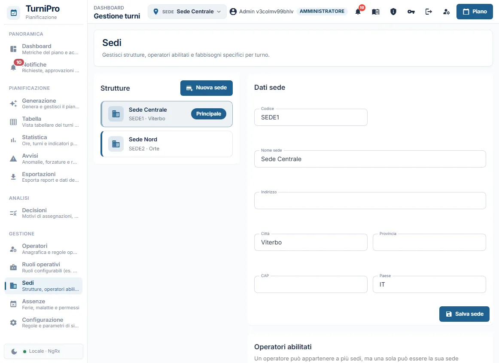Click the Sede Nord building icon
The height and width of the screenshot is (363, 499).
116,144
